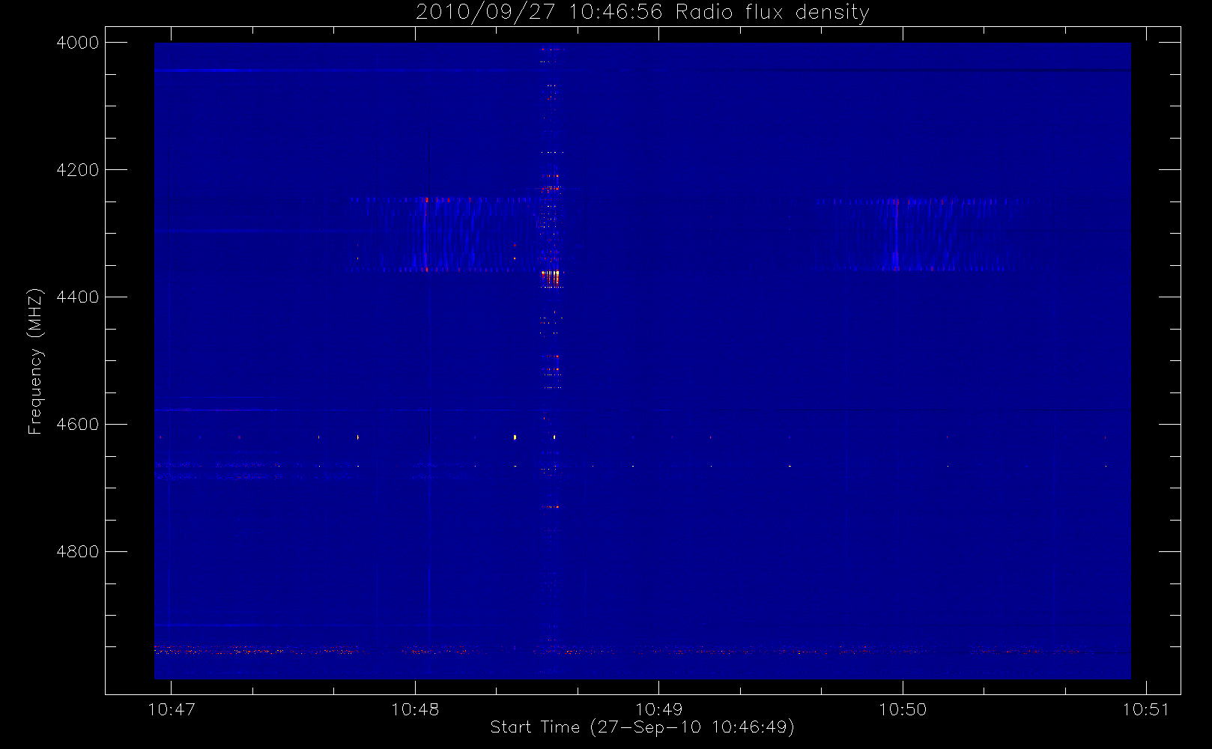1212x749 pixels.
Task: Click the 10:49 time tick label
Action: 658,709
